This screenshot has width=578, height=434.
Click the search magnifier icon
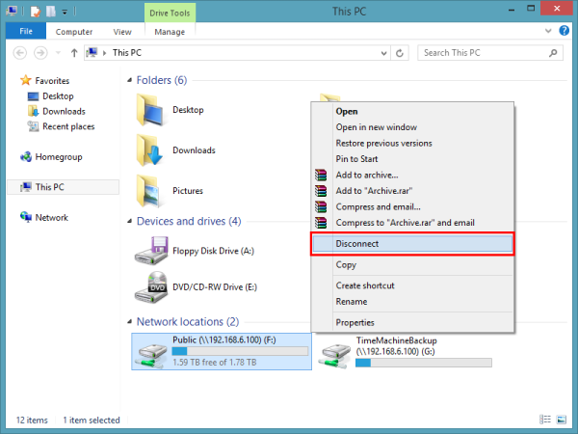[553, 53]
